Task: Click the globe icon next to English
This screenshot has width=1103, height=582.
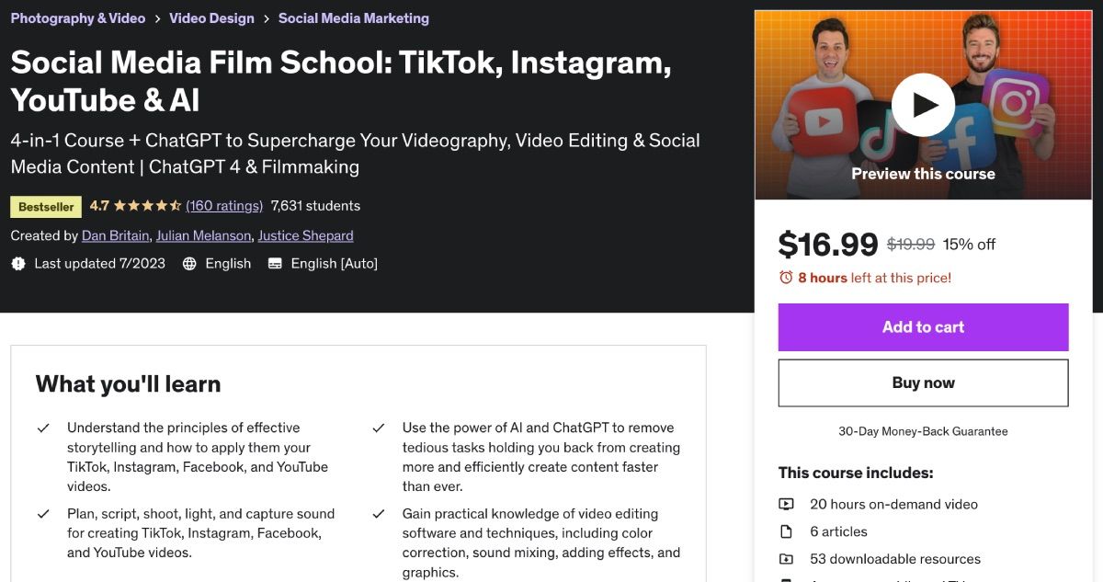Action: (189, 263)
